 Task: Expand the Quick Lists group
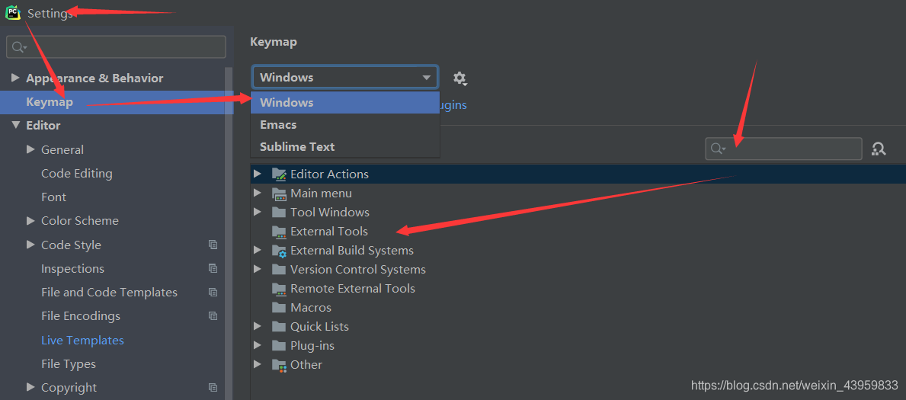[x=257, y=326]
